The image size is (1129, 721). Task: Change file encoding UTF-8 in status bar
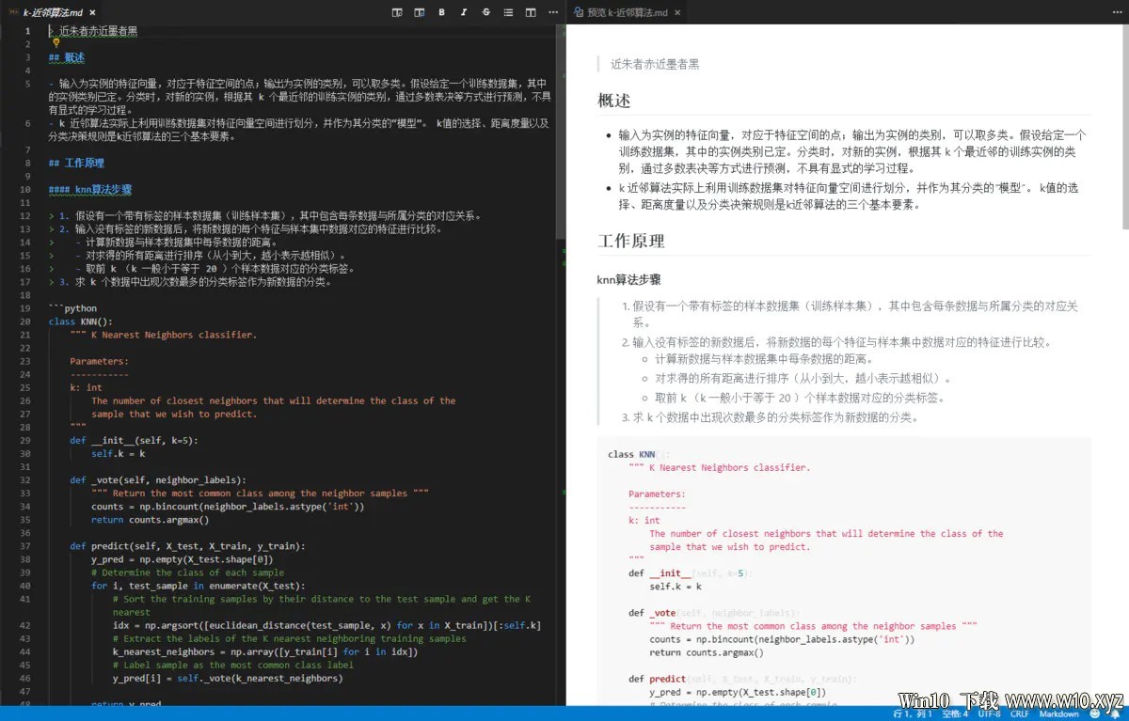(989, 713)
